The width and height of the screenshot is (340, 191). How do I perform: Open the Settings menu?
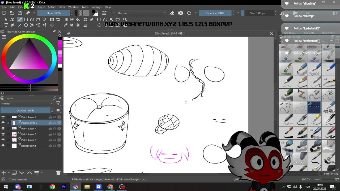pos(96,7)
